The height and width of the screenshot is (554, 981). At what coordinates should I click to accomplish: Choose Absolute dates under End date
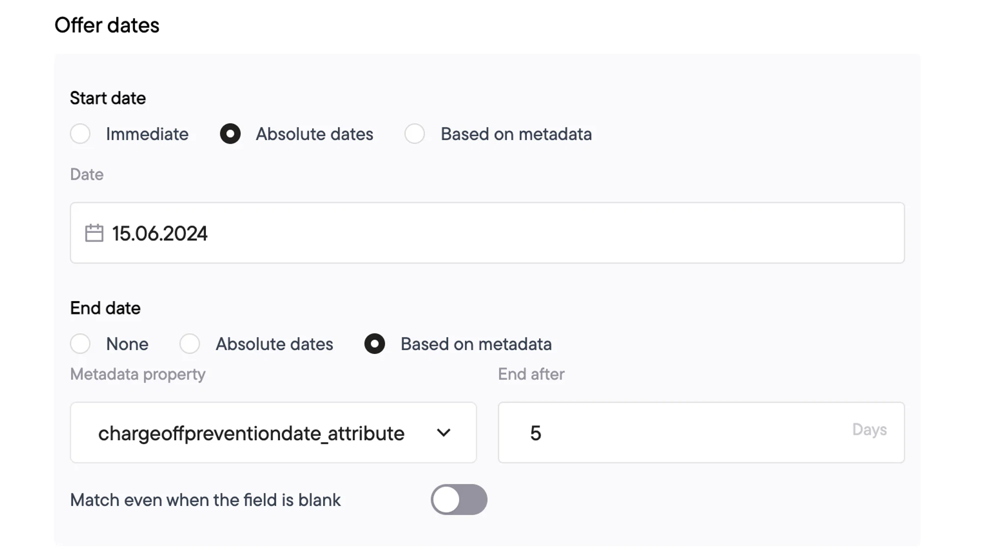tap(190, 344)
